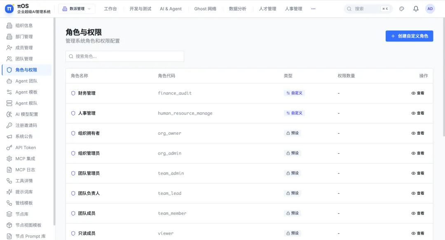445x240 pixels.
Task: Click 角色与权限 shield icon in sidebar
Action: [9, 70]
